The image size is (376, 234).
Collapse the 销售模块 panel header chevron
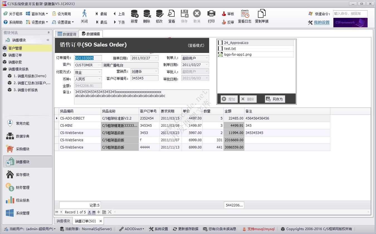[x=48, y=40]
